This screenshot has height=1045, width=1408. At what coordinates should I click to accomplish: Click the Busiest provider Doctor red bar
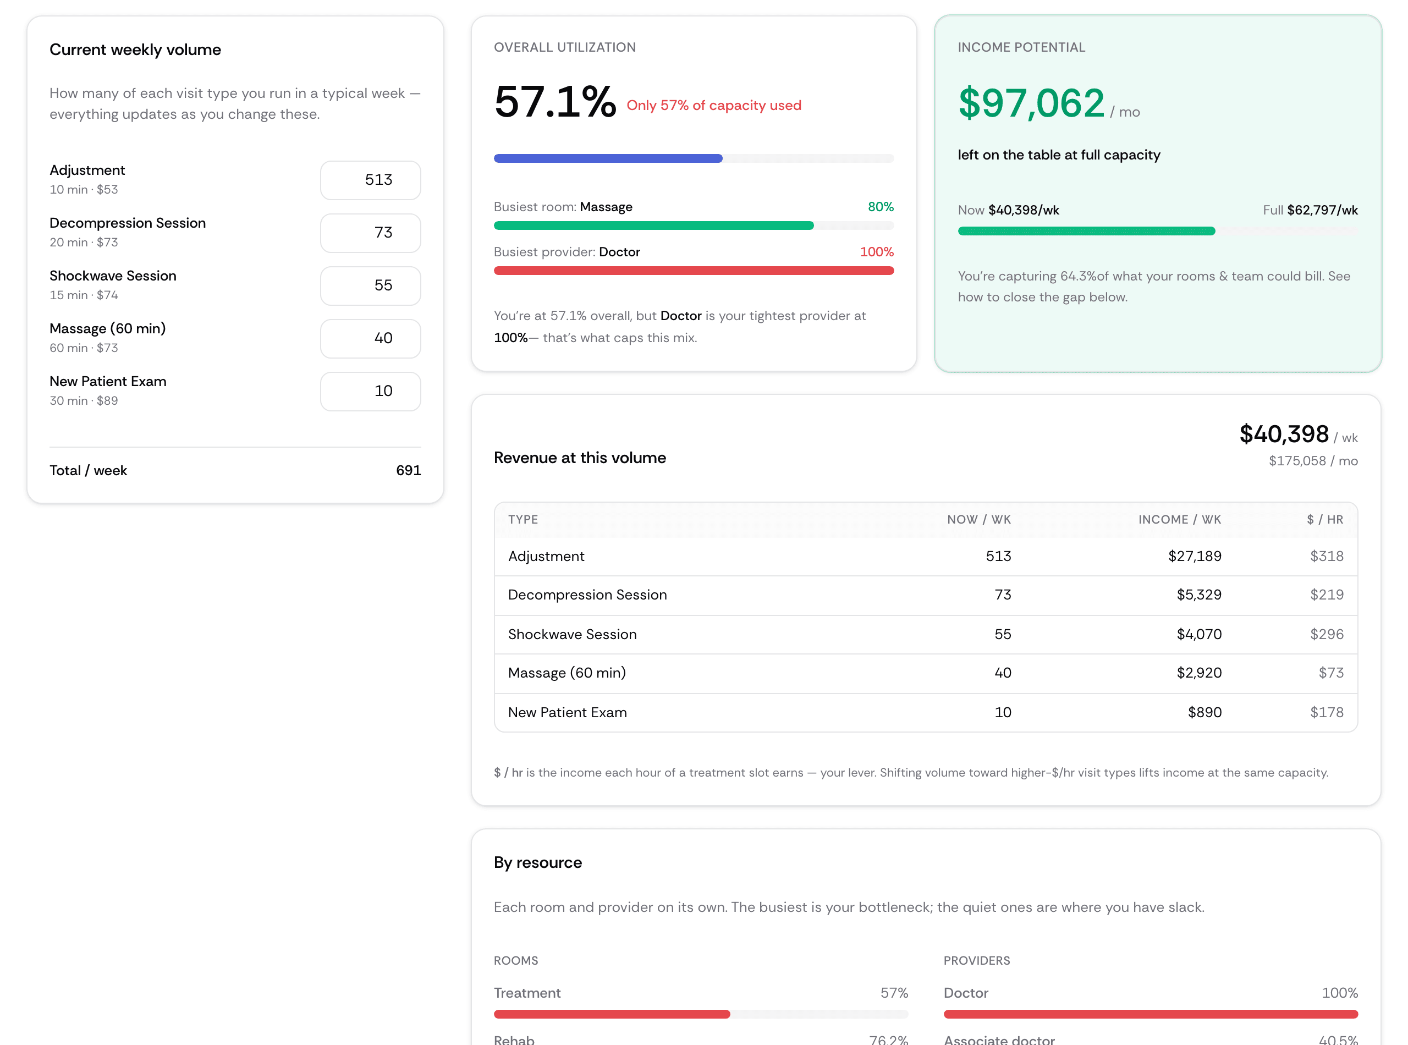[693, 271]
